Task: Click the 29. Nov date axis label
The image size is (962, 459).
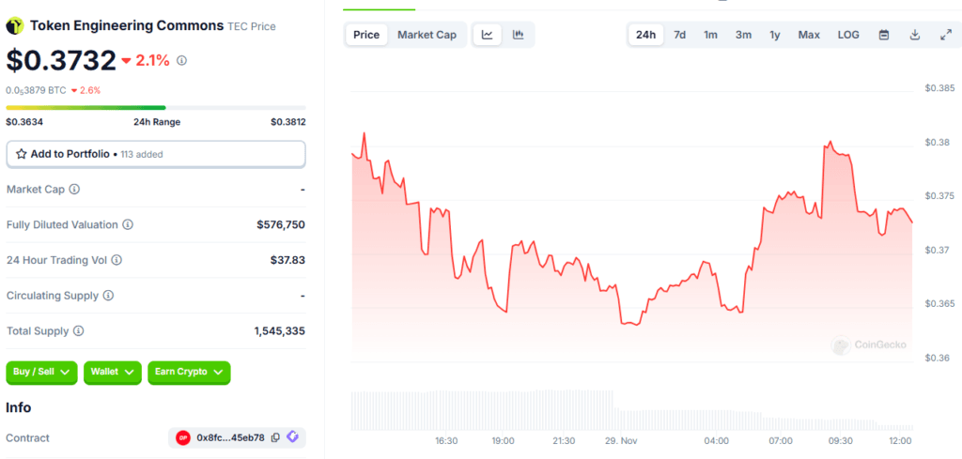Action: 621,440
